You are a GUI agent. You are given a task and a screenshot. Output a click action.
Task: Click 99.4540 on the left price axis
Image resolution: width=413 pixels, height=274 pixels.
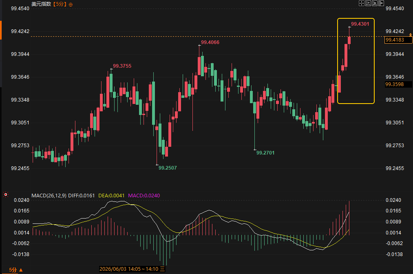click(20, 9)
